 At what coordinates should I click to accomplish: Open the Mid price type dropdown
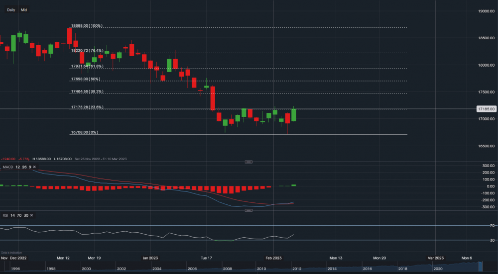click(23, 9)
